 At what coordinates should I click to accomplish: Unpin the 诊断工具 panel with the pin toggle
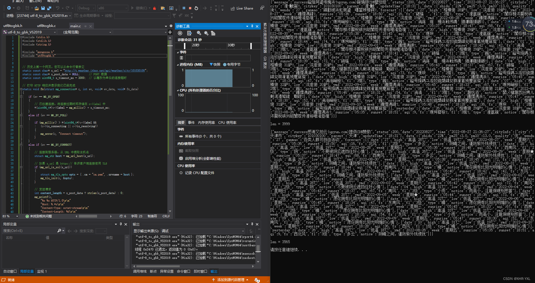pyautogui.click(x=252, y=26)
